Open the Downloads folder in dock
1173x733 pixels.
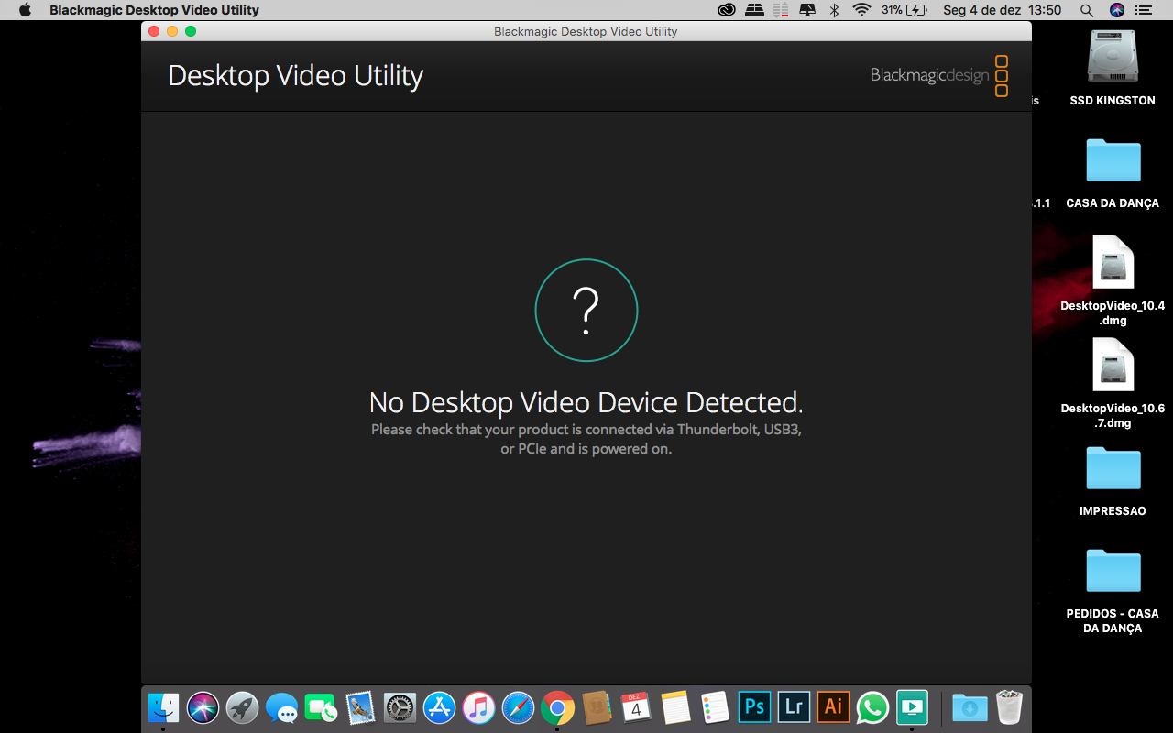tap(970, 707)
